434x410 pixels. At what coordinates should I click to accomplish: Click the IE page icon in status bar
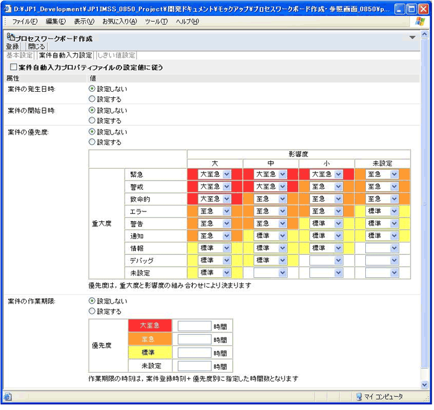coord(7,398)
